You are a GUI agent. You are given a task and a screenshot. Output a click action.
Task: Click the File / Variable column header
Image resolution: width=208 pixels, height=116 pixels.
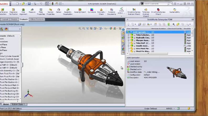(138, 29)
